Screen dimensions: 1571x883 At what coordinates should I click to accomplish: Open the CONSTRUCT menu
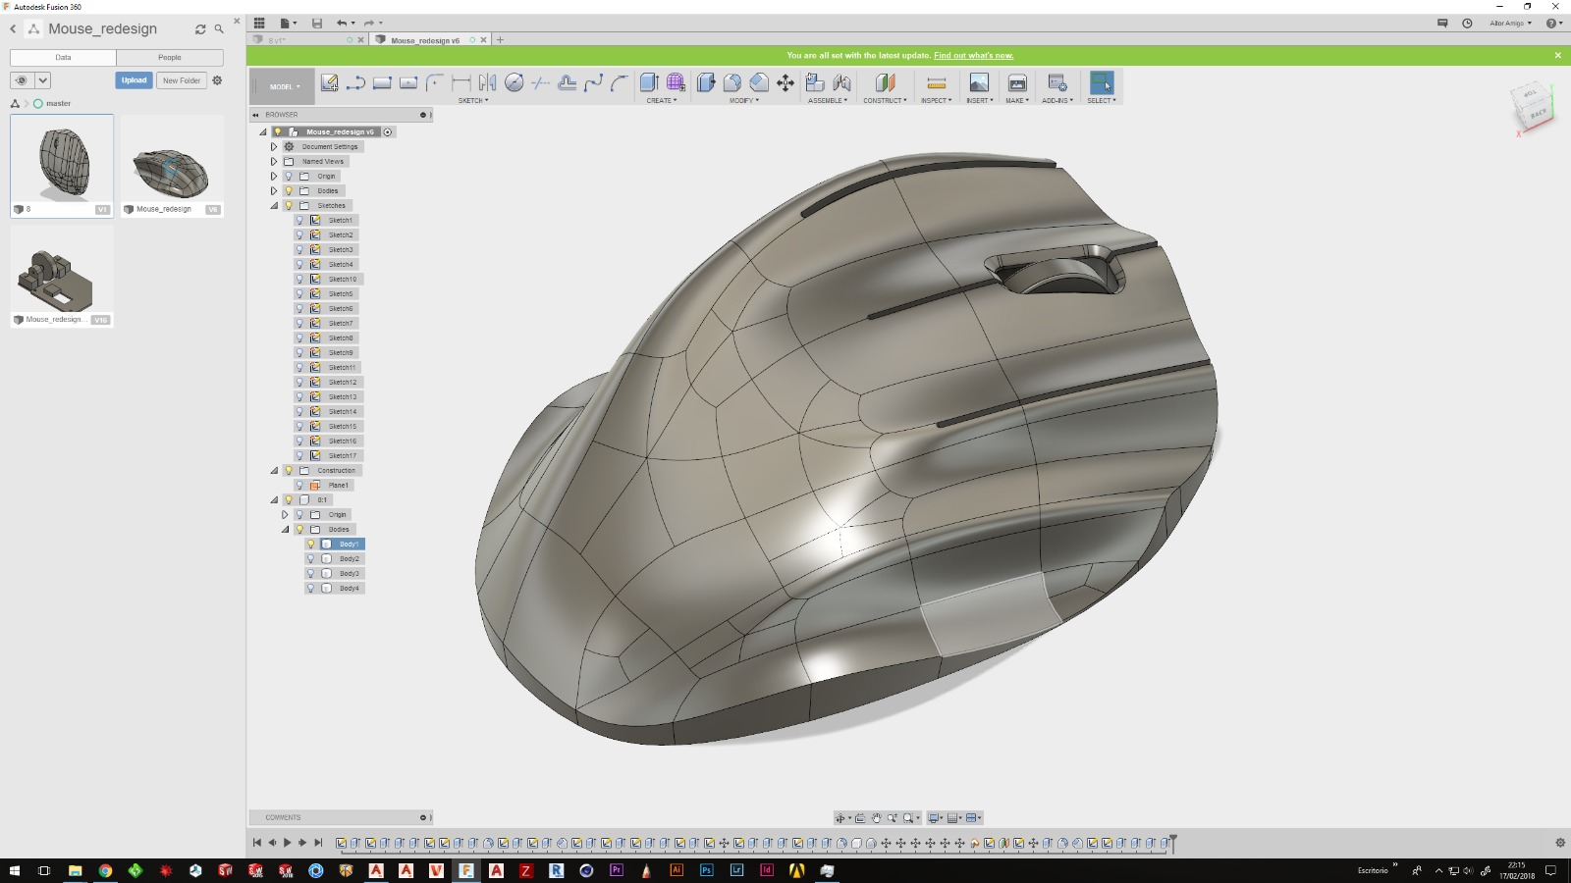click(886, 100)
